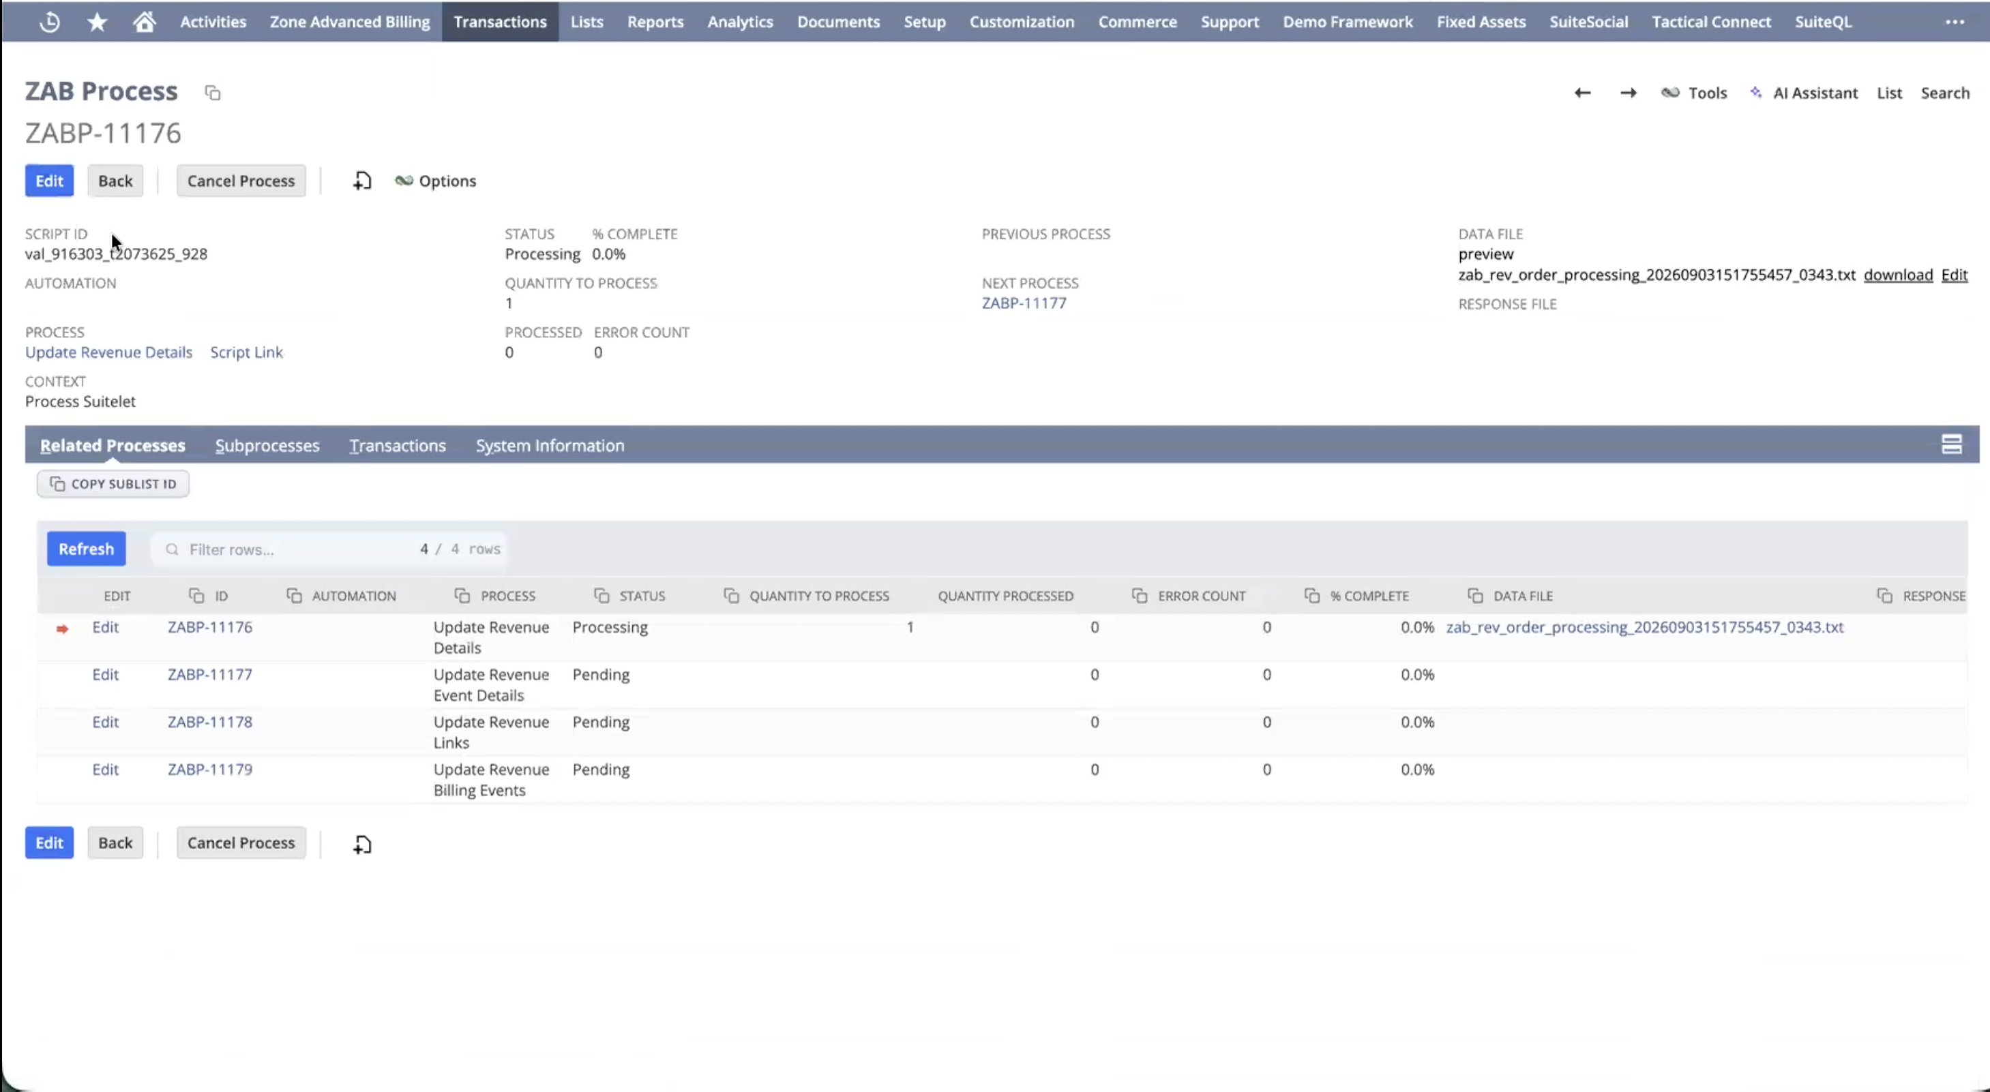The image size is (1990, 1092).
Task: Click the Refresh button
Action: tap(87, 548)
